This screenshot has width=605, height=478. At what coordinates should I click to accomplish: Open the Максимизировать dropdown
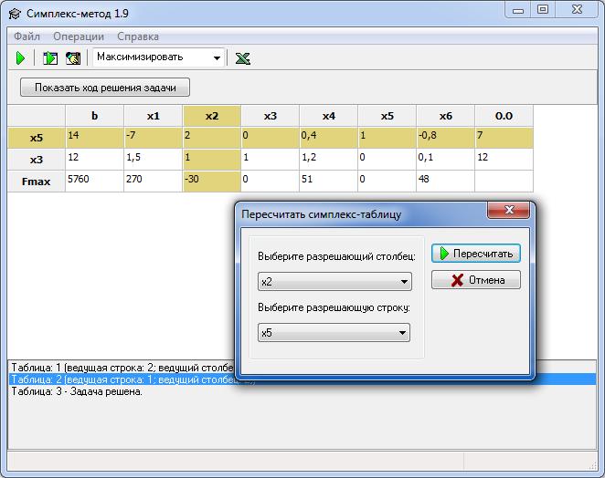(x=159, y=57)
